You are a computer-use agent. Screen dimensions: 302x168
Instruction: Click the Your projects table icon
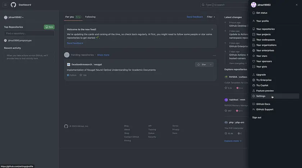click(253, 34)
